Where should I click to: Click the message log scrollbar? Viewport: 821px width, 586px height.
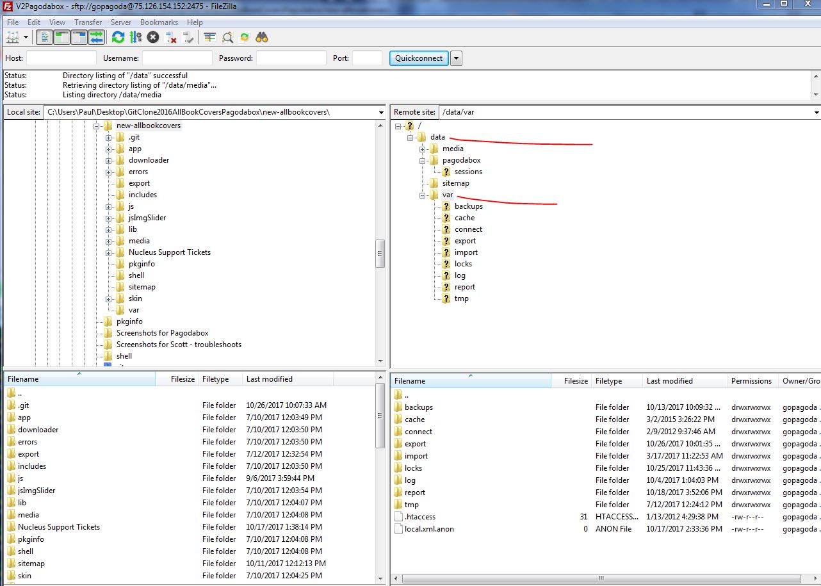point(816,85)
